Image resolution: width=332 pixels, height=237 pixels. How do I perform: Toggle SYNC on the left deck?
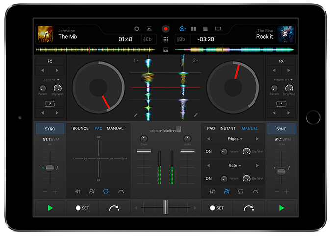coord(50,129)
